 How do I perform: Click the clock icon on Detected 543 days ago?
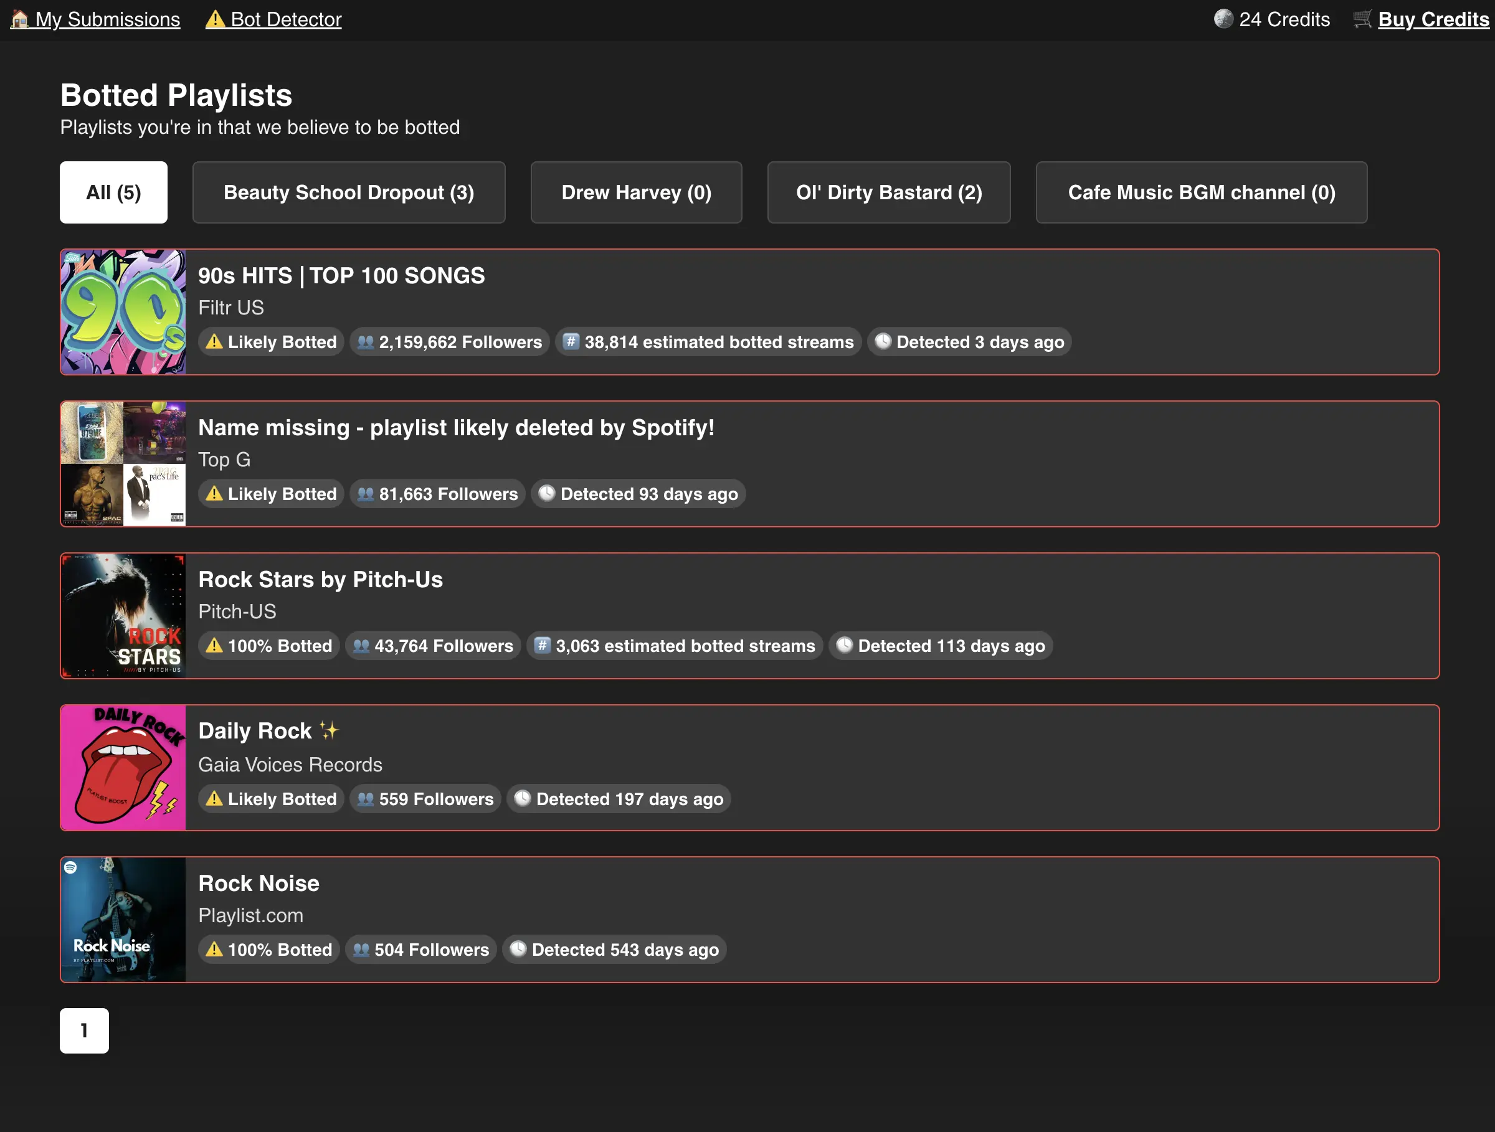click(518, 949)
